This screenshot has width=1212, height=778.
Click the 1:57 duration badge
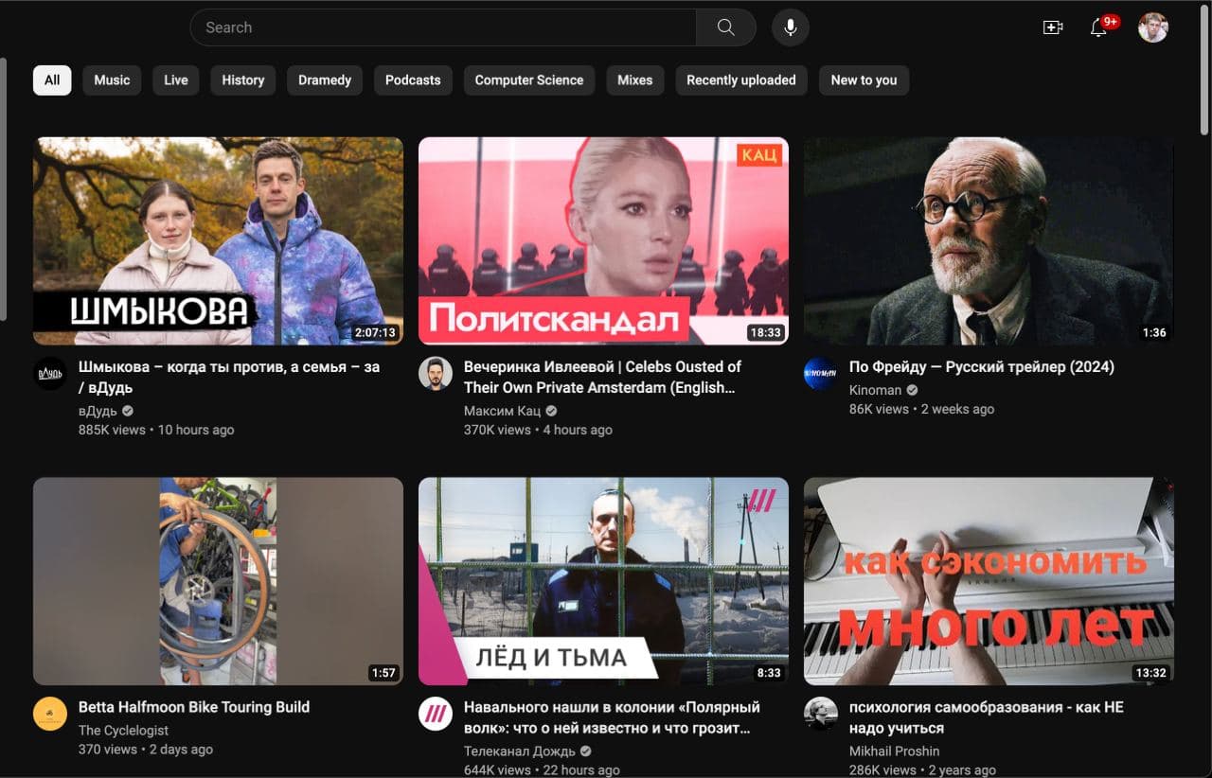(x=383, y=673)
